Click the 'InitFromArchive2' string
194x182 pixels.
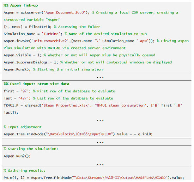pos(50,41)
